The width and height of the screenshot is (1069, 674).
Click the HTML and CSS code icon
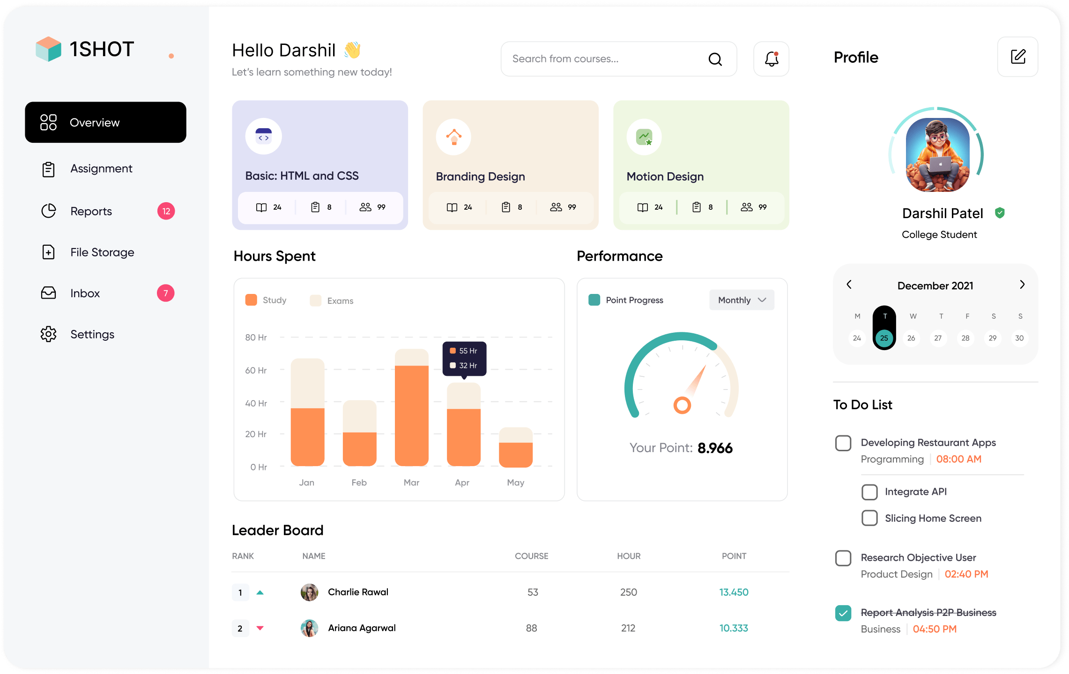tap(264, 137)
